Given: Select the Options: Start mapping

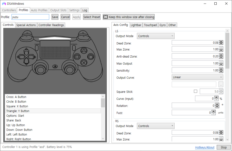Looking at the screenshot, I should coord(53,116).
